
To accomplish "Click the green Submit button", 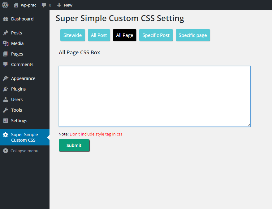I will (74, 145).
